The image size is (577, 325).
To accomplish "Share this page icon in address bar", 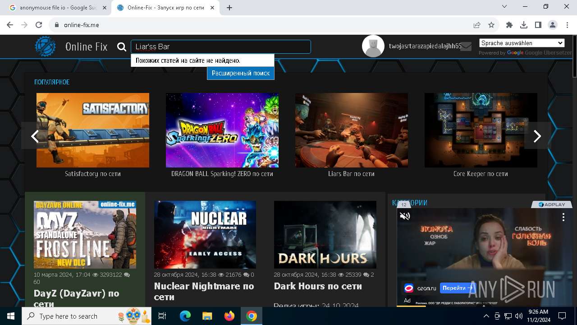I will [477, 25].
